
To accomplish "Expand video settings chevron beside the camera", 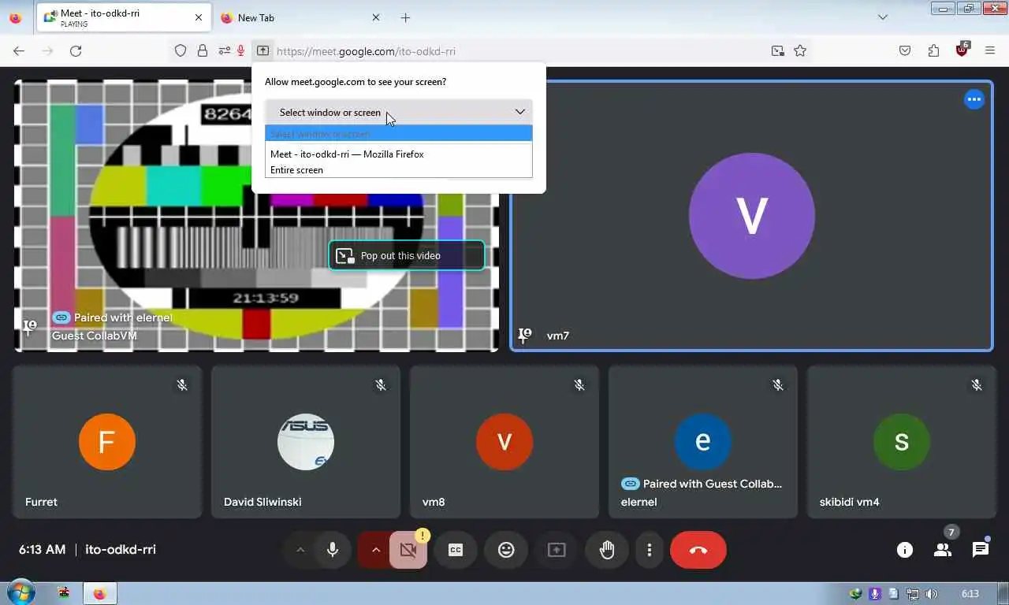I will (375, 550).
